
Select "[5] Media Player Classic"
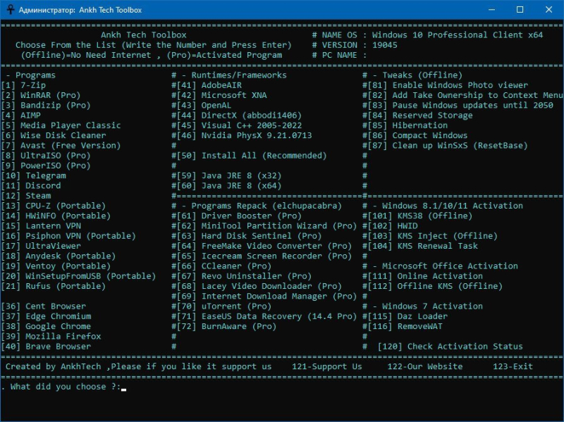[61, 125]
